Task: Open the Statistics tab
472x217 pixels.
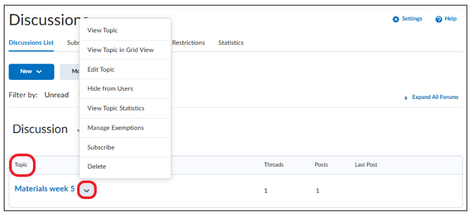Action: [231, 43]
